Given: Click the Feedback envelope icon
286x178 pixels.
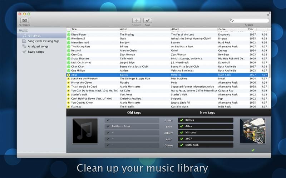Looking at the screenshot, I should point(25,20).
